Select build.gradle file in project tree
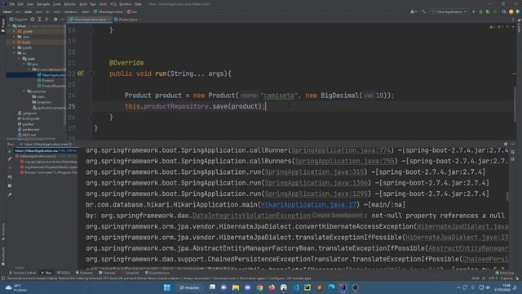This screenshot has width=522, height=294. [x=29, y=118]
